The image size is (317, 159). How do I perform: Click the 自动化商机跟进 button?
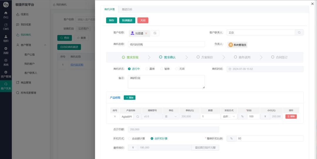pyautogui.click(x=69, y=47)
